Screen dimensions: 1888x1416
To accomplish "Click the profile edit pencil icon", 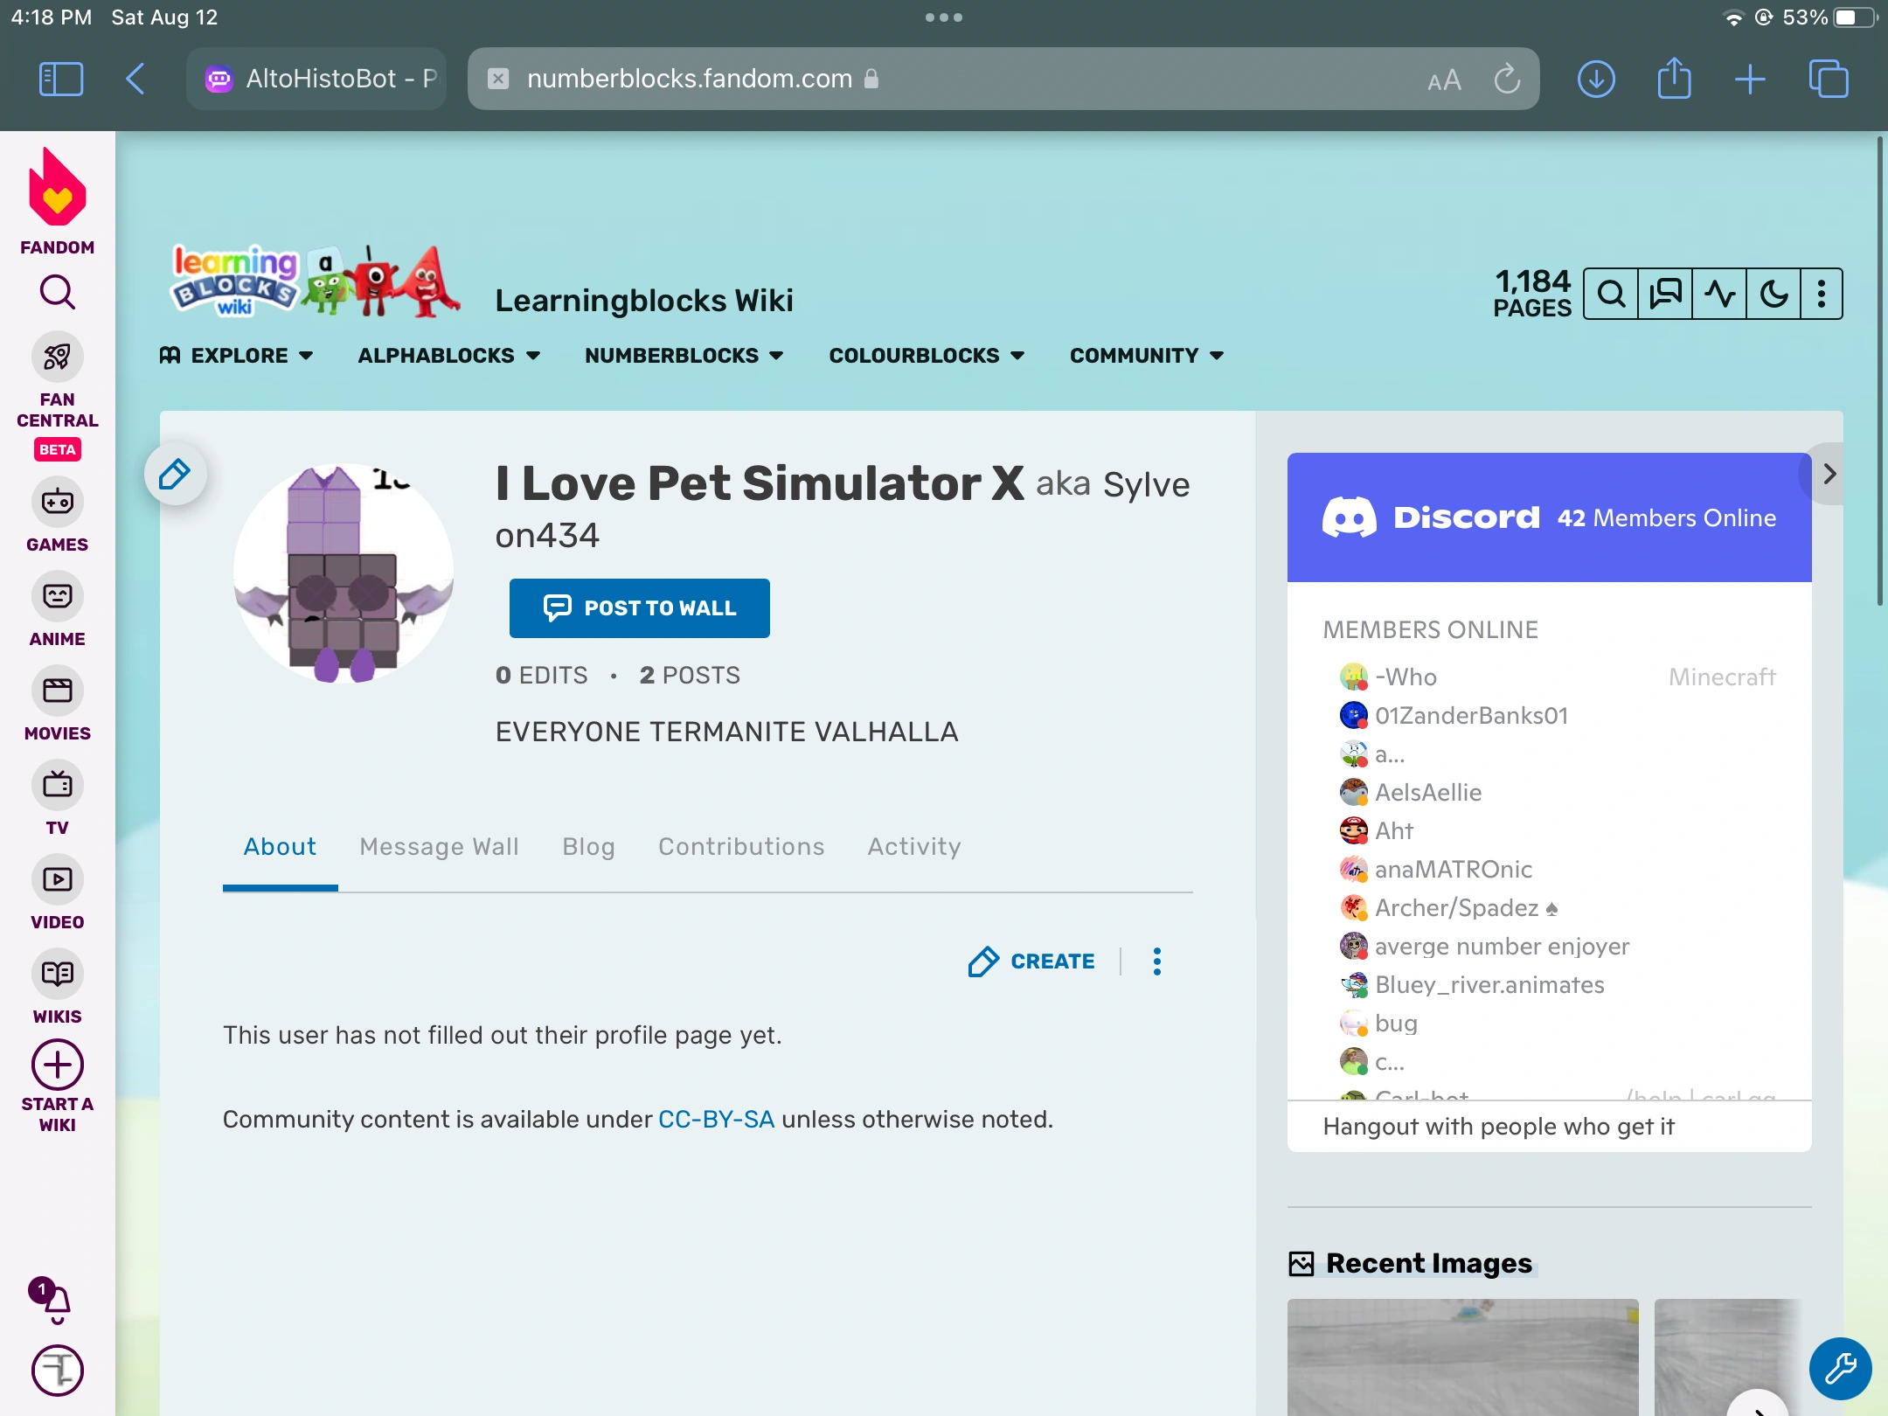I will [x=175, y=474].
